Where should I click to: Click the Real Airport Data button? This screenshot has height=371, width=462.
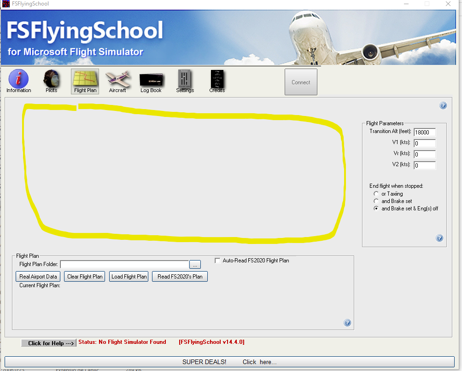pos(38,277)
